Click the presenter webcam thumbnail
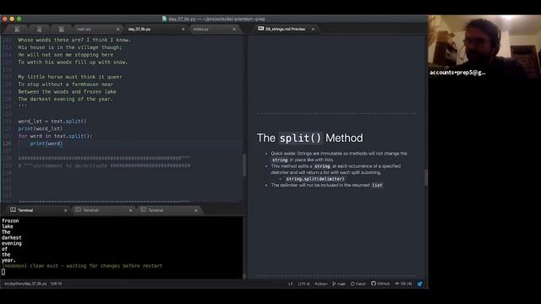Viewport: 541px width, 304px height. (x=484, y=46)
